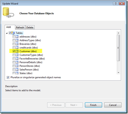The height and width of the screenshot is (114, 128).
Task: Check the SalesPerson (dbo) checkbox
Action: pos(14,70)
